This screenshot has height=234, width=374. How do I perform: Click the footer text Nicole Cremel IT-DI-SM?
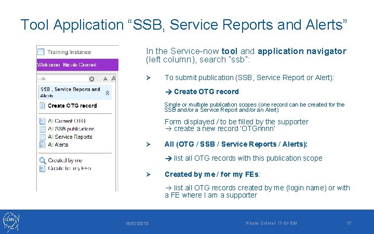tap(272, 223)
